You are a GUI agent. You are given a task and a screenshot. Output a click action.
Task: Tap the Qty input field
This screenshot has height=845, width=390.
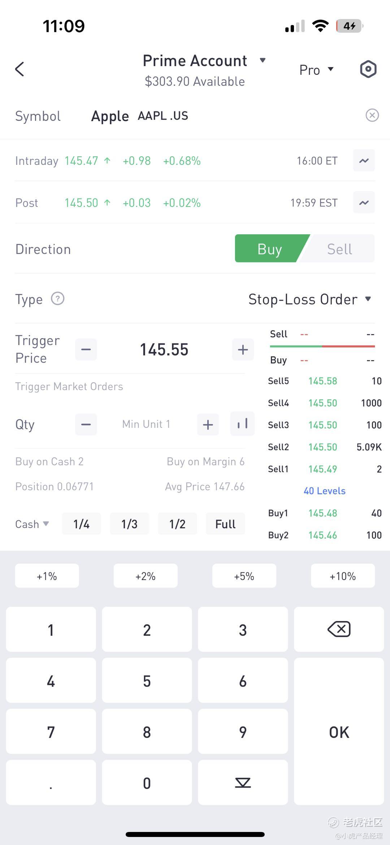point(146,424)
